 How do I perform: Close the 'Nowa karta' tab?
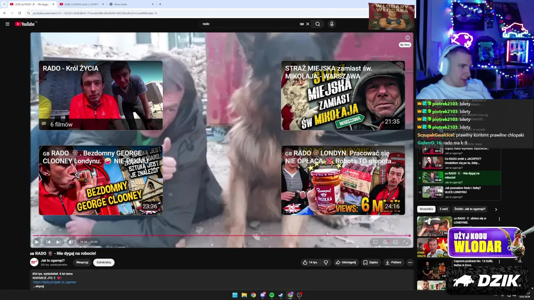click(x=152, y=4)
